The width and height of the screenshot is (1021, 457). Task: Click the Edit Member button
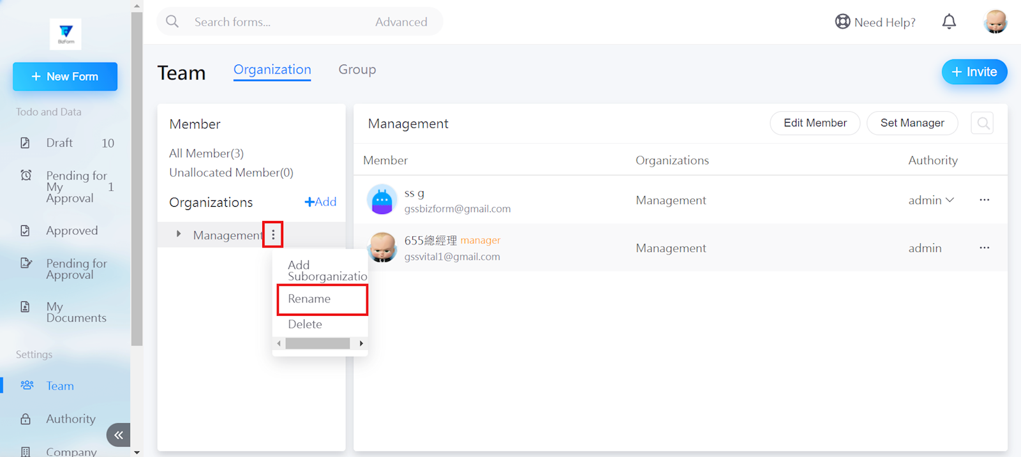coord(815,123)
